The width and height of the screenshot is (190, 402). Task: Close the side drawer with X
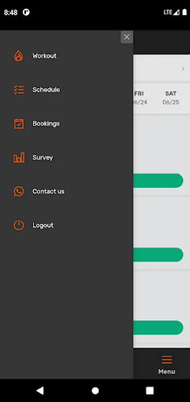(127, 37)
